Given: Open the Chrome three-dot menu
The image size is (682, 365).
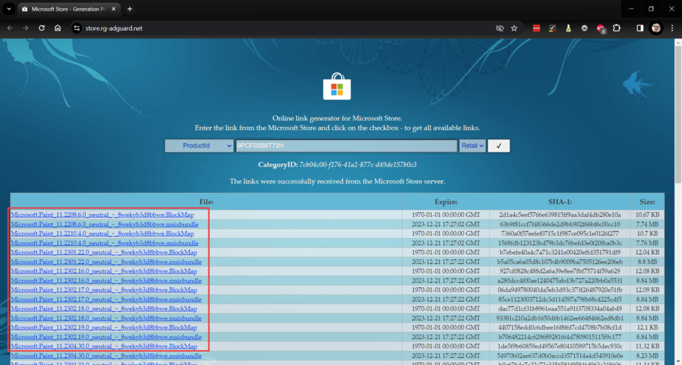Looking at the screenshot, I should pyautogui.click(x=672, y=28).
